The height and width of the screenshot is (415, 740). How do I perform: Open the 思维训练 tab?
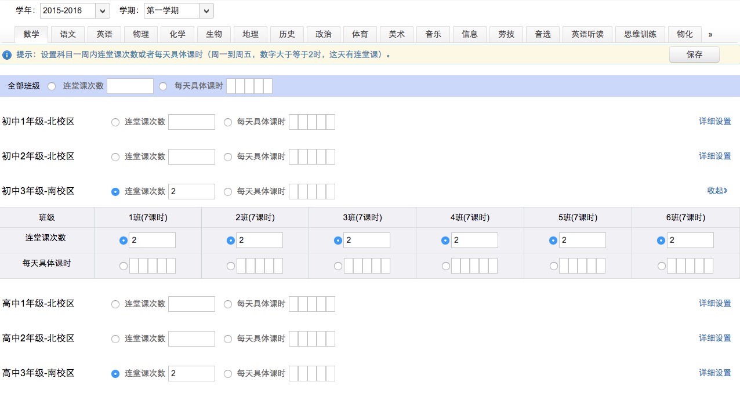tap(640, 34)
